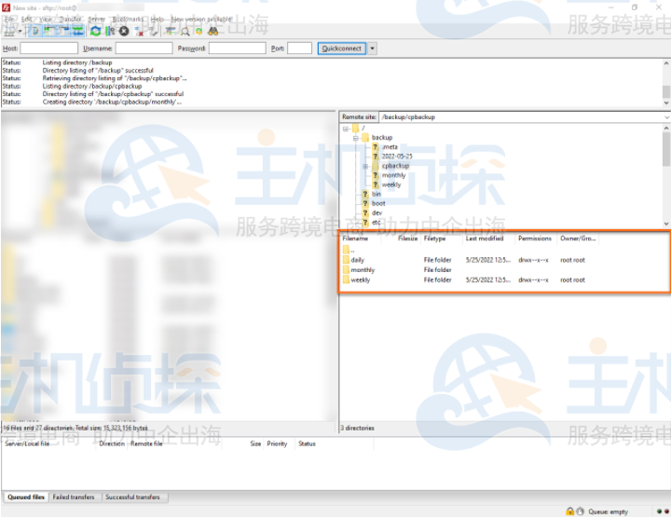Open the File menu
This screenshot has height=518, width=671.
(9, 20)
